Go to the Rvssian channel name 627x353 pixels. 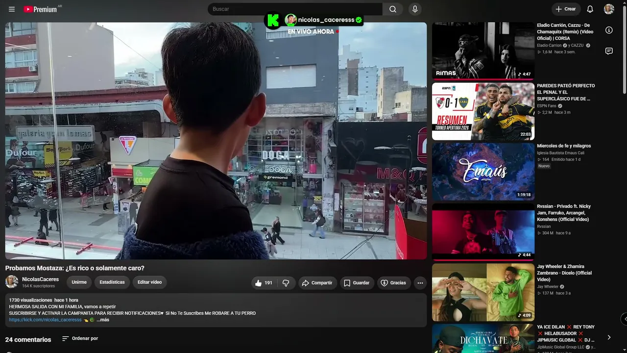click(544, 227)
